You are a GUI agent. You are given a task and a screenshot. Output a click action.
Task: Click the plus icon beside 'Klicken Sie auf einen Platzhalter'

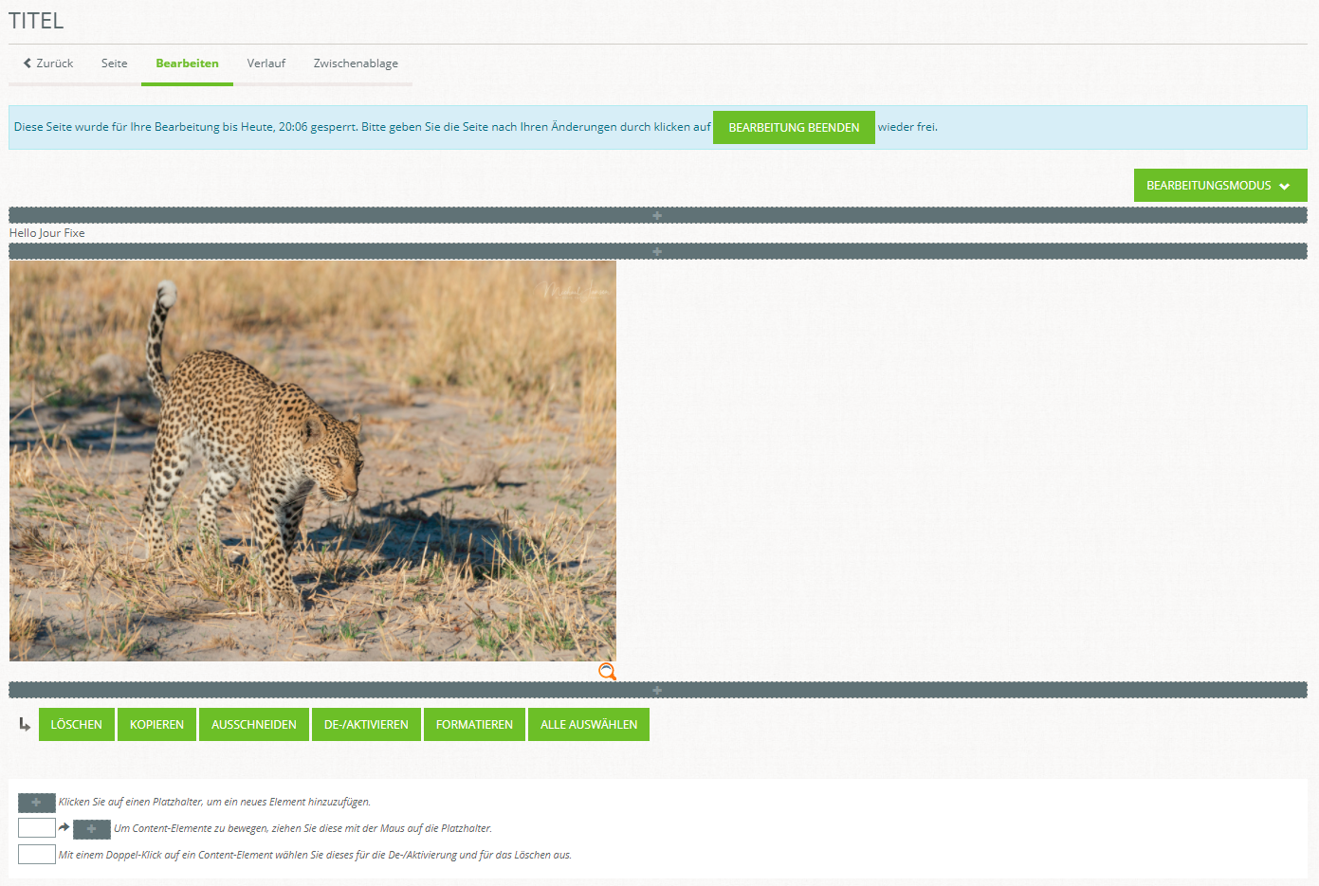click(37, 803)
